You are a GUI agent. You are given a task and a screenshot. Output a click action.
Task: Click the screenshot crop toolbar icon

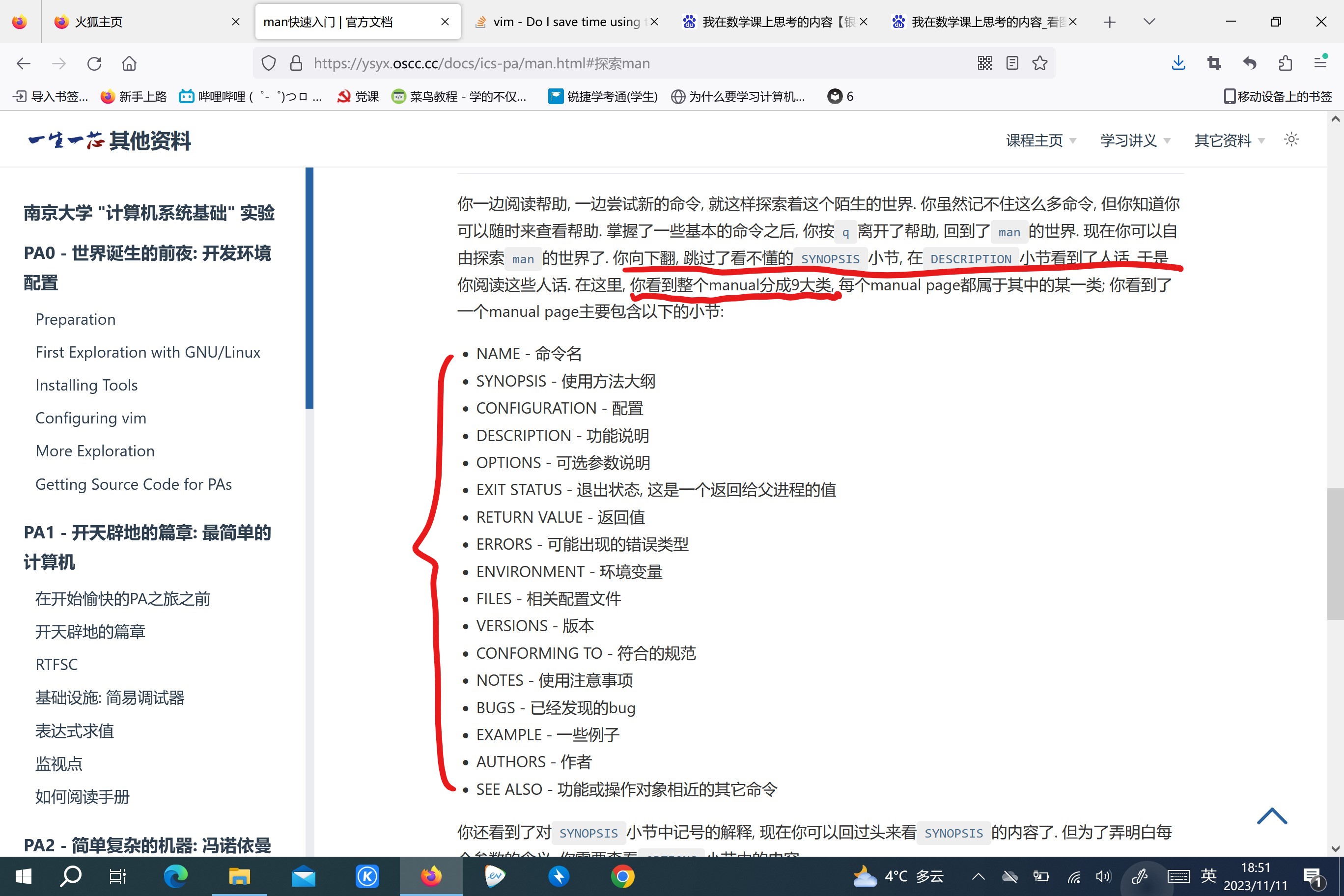coord(1214,63)
